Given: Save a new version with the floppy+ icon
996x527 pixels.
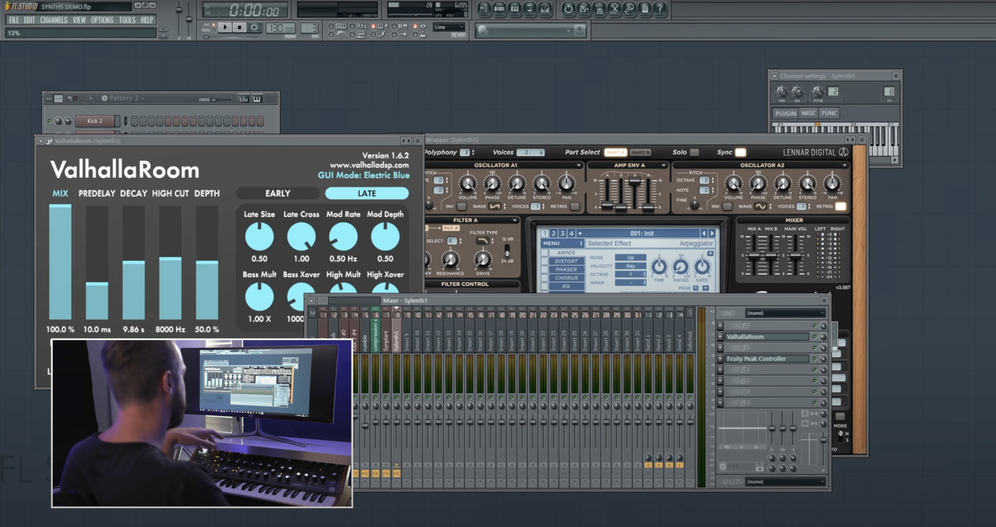Looking at the screenshot, I should click(x=583, y=9).
